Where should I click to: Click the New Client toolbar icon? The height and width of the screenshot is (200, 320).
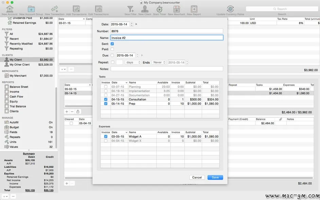point(145,9)
